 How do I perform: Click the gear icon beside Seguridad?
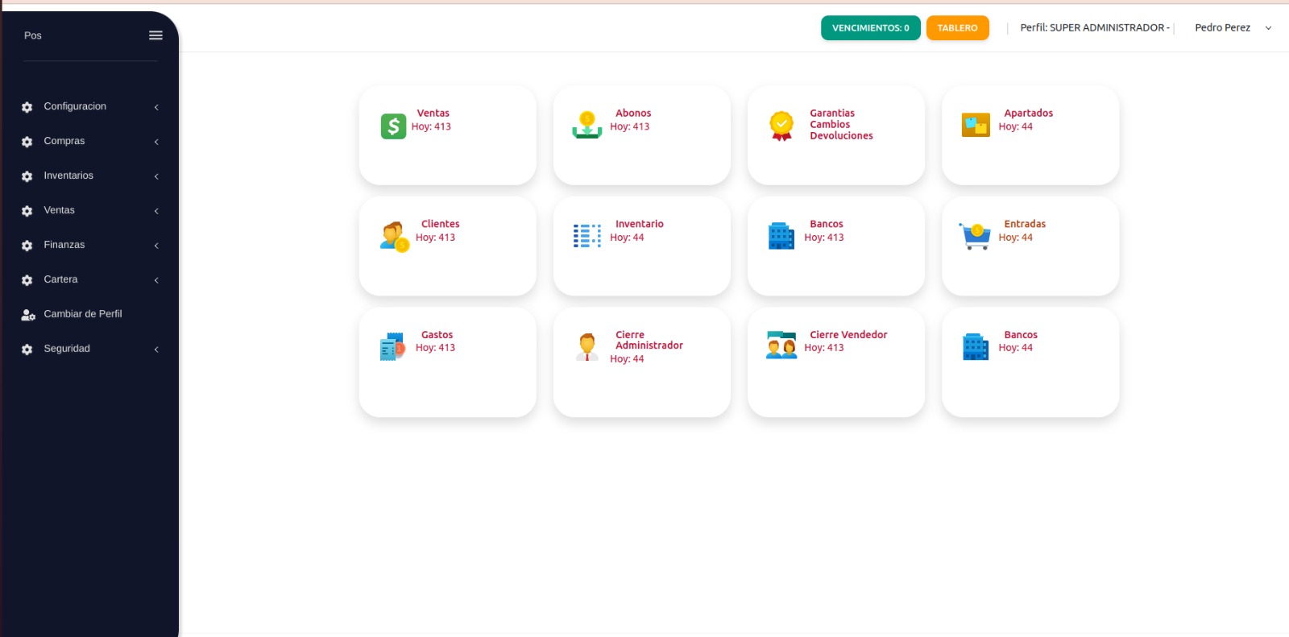27,350
